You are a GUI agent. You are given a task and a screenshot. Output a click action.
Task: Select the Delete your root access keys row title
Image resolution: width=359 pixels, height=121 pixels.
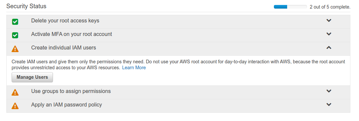coord(65,21)
